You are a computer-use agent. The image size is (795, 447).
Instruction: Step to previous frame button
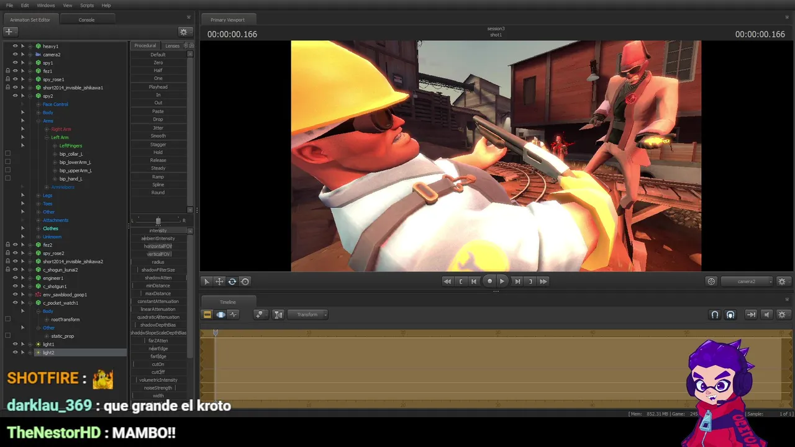[474, 281]
